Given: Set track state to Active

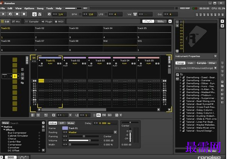Looking at the screenshot, I should click(53, 123).
